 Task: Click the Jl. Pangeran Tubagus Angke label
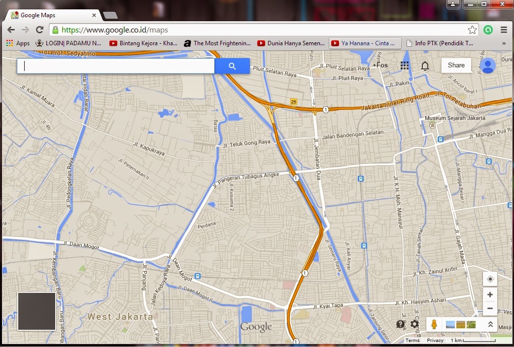(245, 180)
